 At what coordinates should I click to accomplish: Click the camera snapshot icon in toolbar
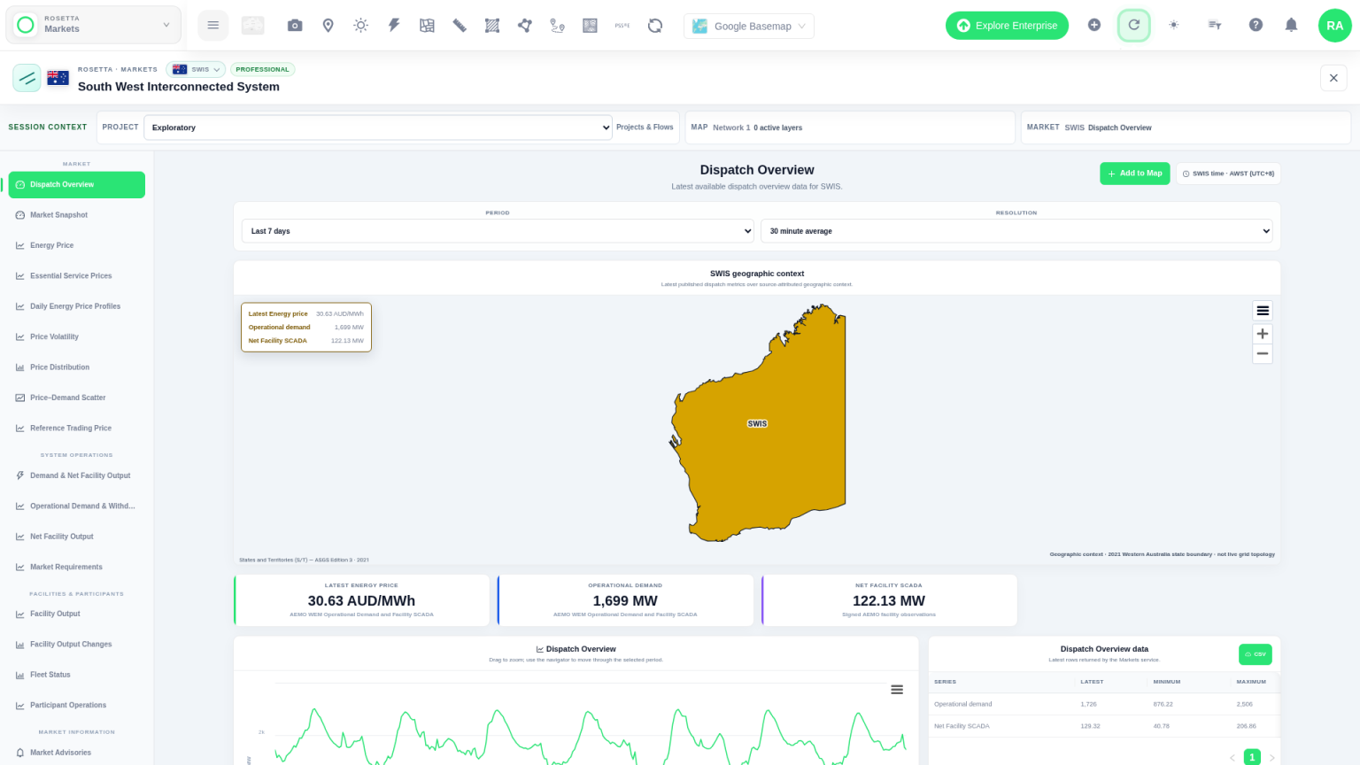coord(295,26)
